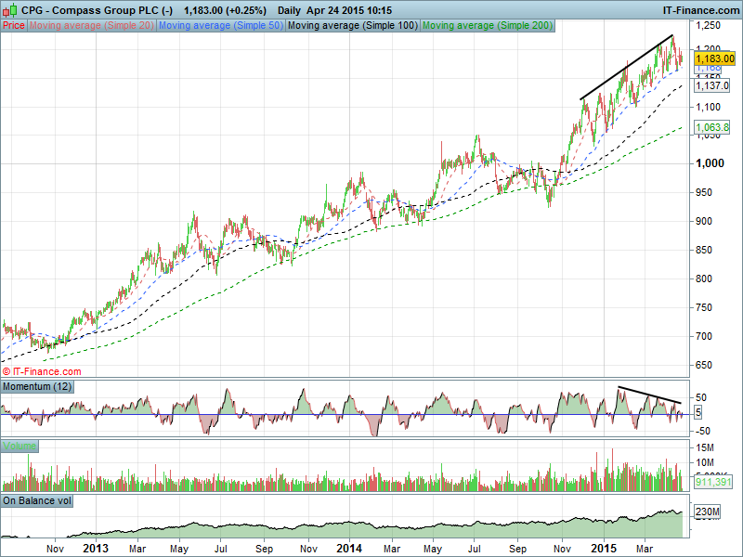The width and height of the screenshot is (743, 557).
Task: Click the Volume indicator label
Action: (x=20, y=447)
